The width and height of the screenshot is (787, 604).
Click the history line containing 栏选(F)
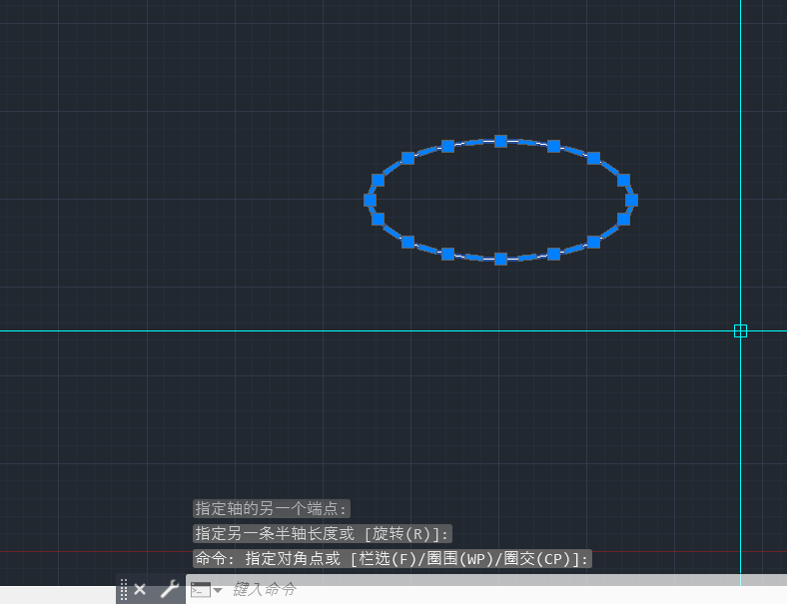click(x=393, y=558)
